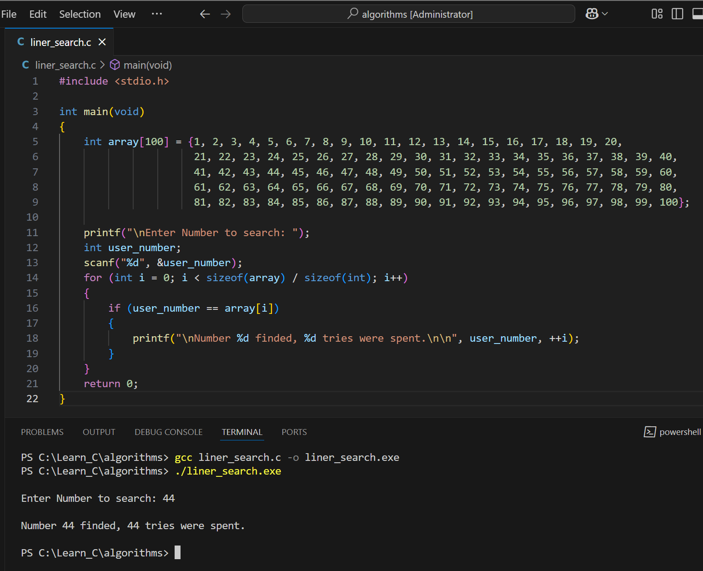Switch to the OUTPUT panel tab
This screenshot has width=703, height=571.
(99, 432)
